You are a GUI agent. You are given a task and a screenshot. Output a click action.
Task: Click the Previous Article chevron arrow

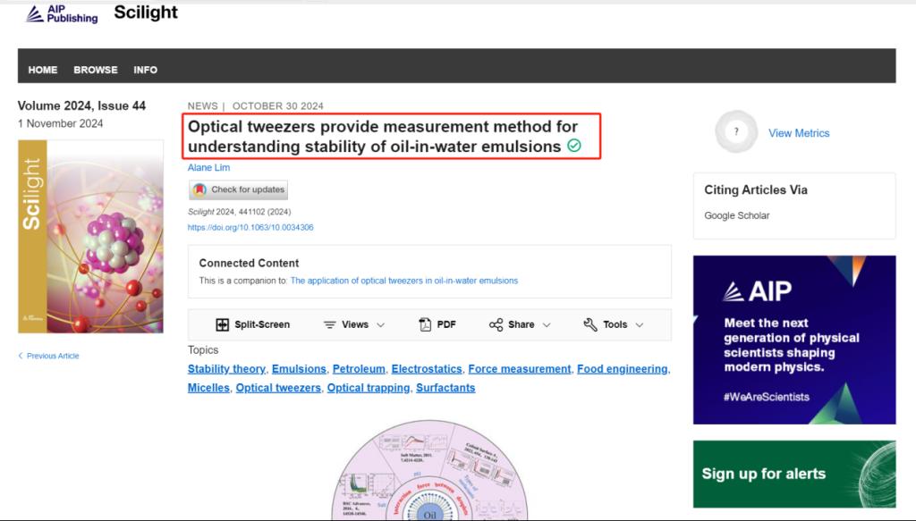click(21, 356)
